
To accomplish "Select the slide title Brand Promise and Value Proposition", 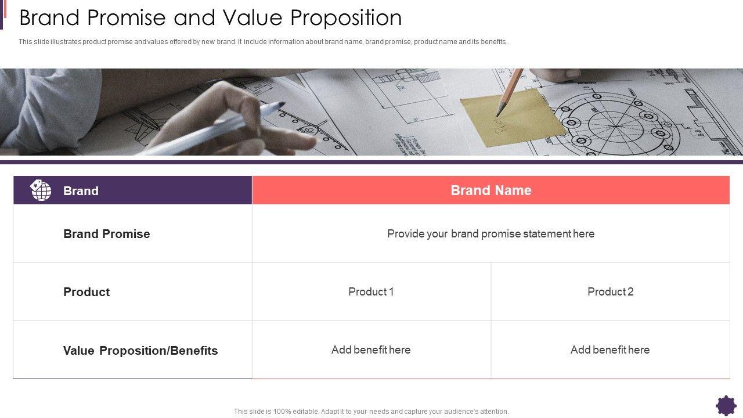I will pos(210,18).
